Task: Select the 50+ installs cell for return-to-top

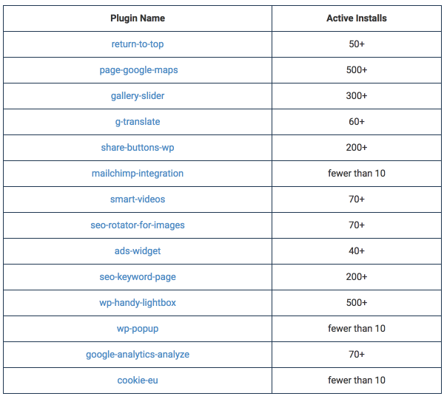Action: click(357, 44)
